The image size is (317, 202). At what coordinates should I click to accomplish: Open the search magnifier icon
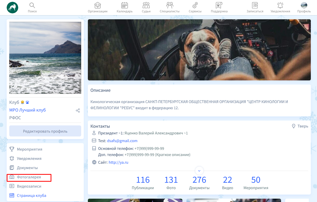[x=32, y=5]
